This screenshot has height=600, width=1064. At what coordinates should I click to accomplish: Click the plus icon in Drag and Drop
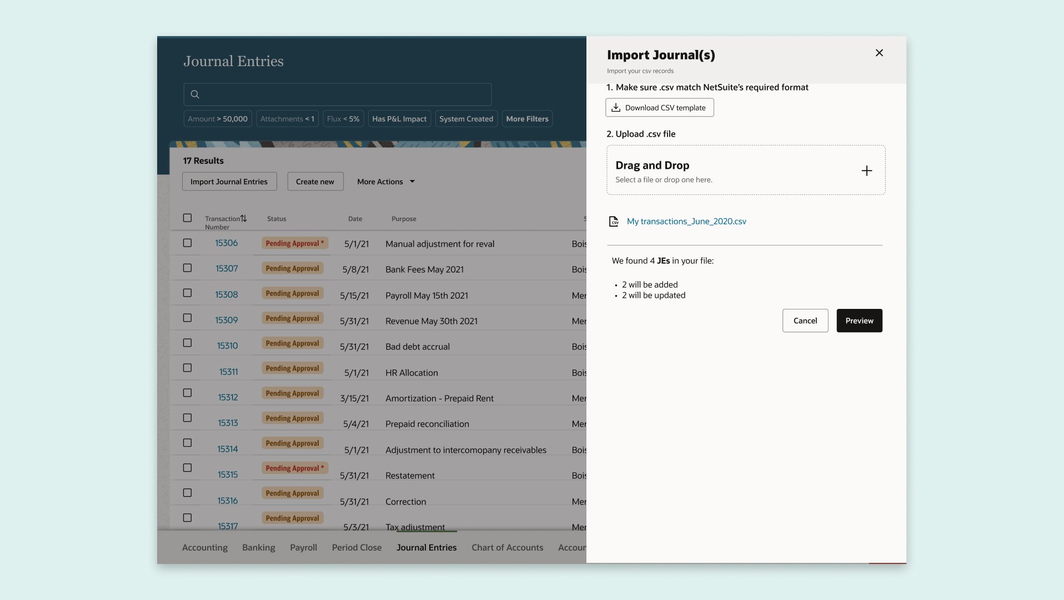[866, 171]
